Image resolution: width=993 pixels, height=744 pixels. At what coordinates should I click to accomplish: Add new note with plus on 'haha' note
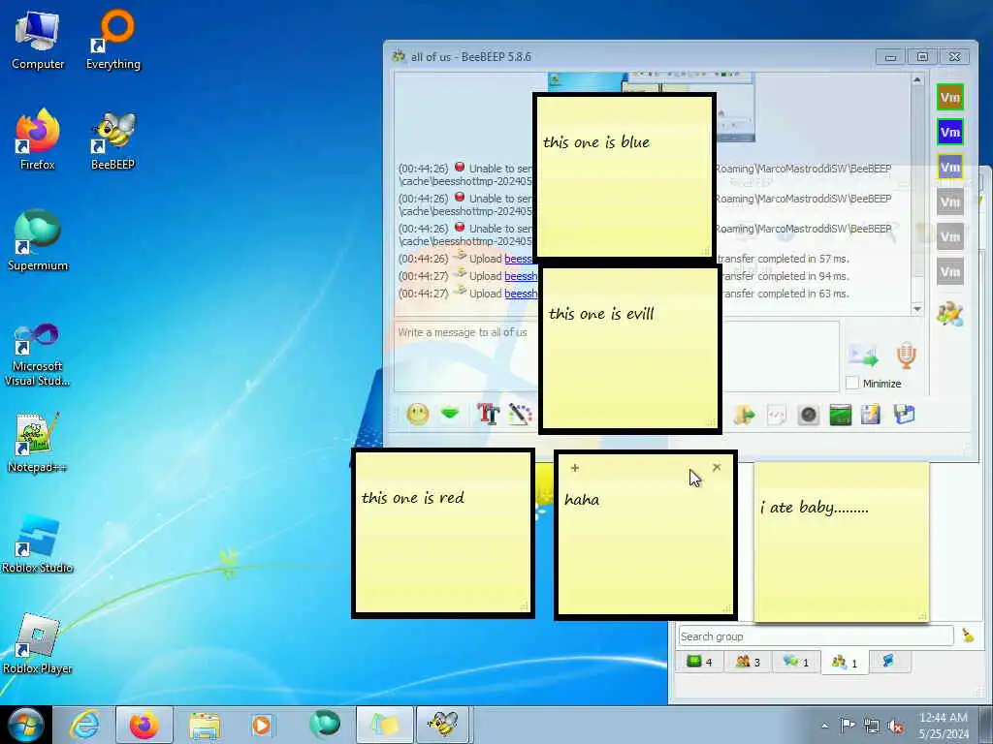574,468
